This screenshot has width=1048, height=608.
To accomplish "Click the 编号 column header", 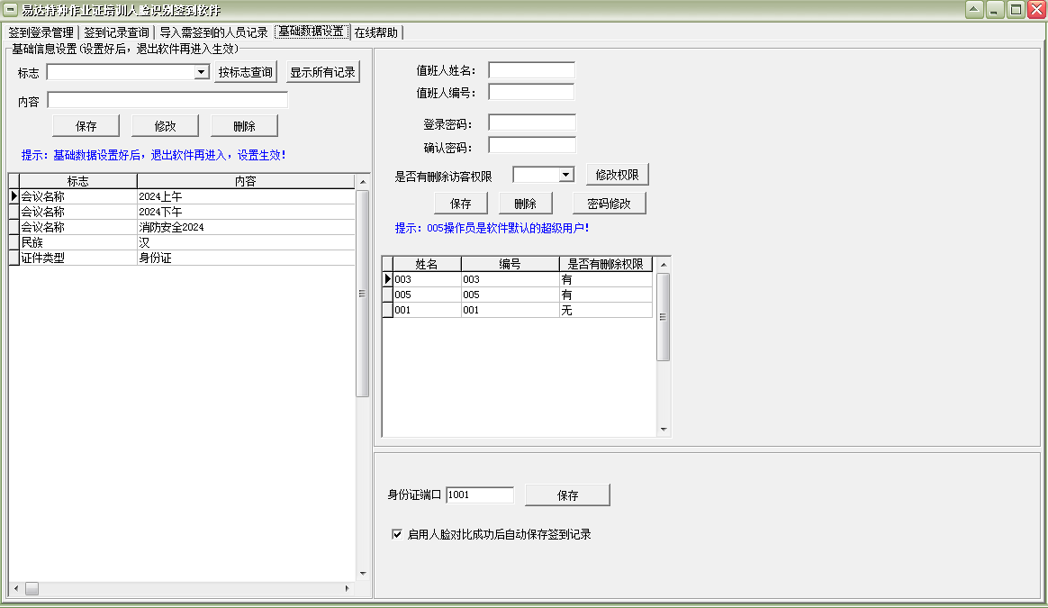I will pyautogui.click(x=510, y=264).
